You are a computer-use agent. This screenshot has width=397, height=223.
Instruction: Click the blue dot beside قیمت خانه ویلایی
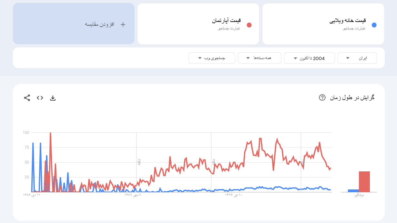click(x=374, y=25)
